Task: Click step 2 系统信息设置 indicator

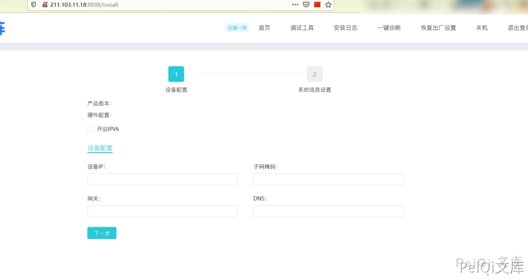Action: point(314,74)
